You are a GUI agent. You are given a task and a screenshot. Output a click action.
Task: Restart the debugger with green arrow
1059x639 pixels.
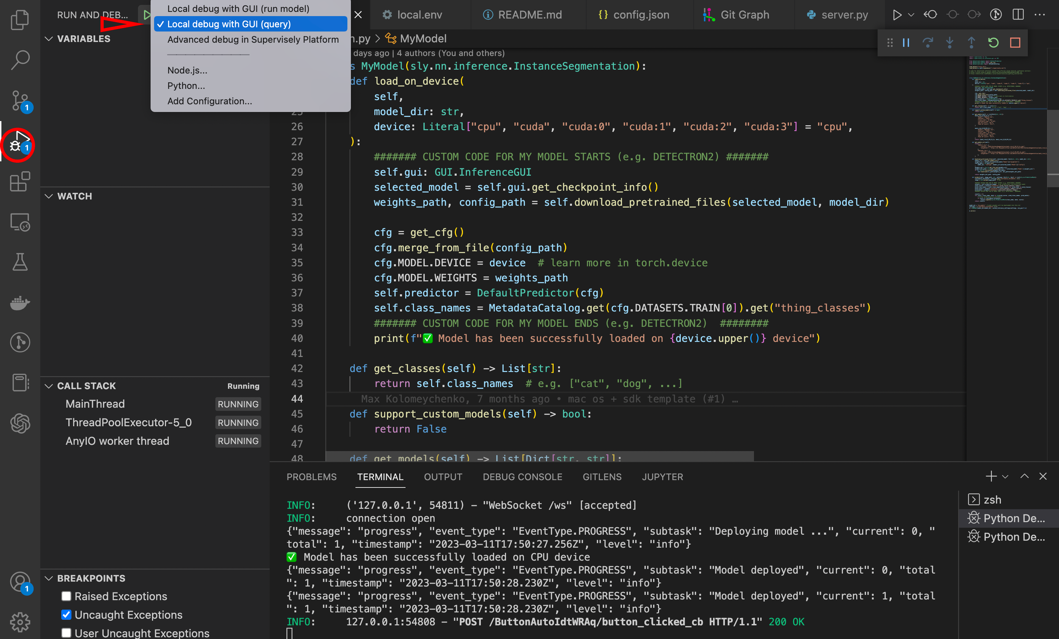[x=993, y=42]
